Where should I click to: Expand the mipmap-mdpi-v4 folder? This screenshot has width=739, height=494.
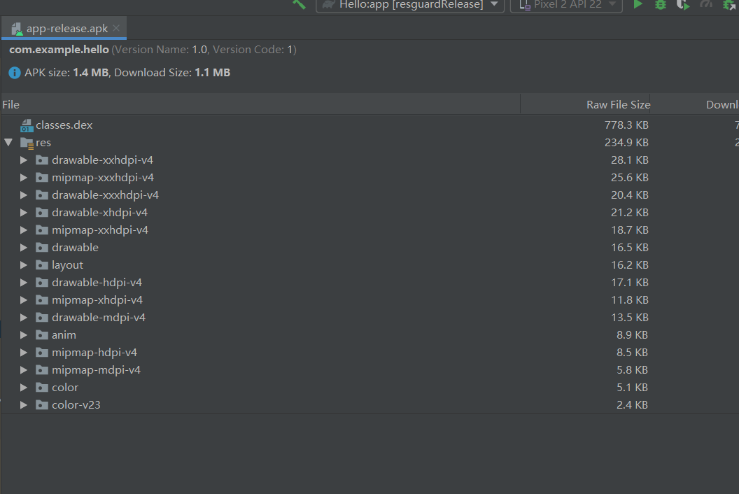click(x=23, y=369)
